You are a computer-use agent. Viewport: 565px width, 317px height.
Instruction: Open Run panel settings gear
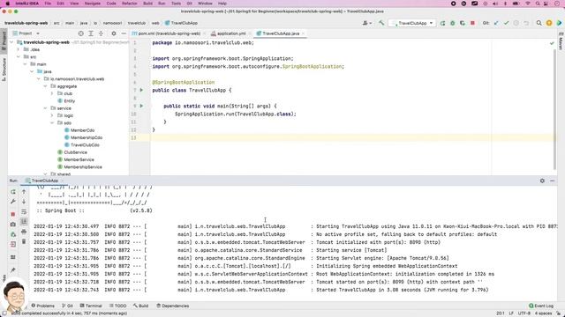(542, 181)
